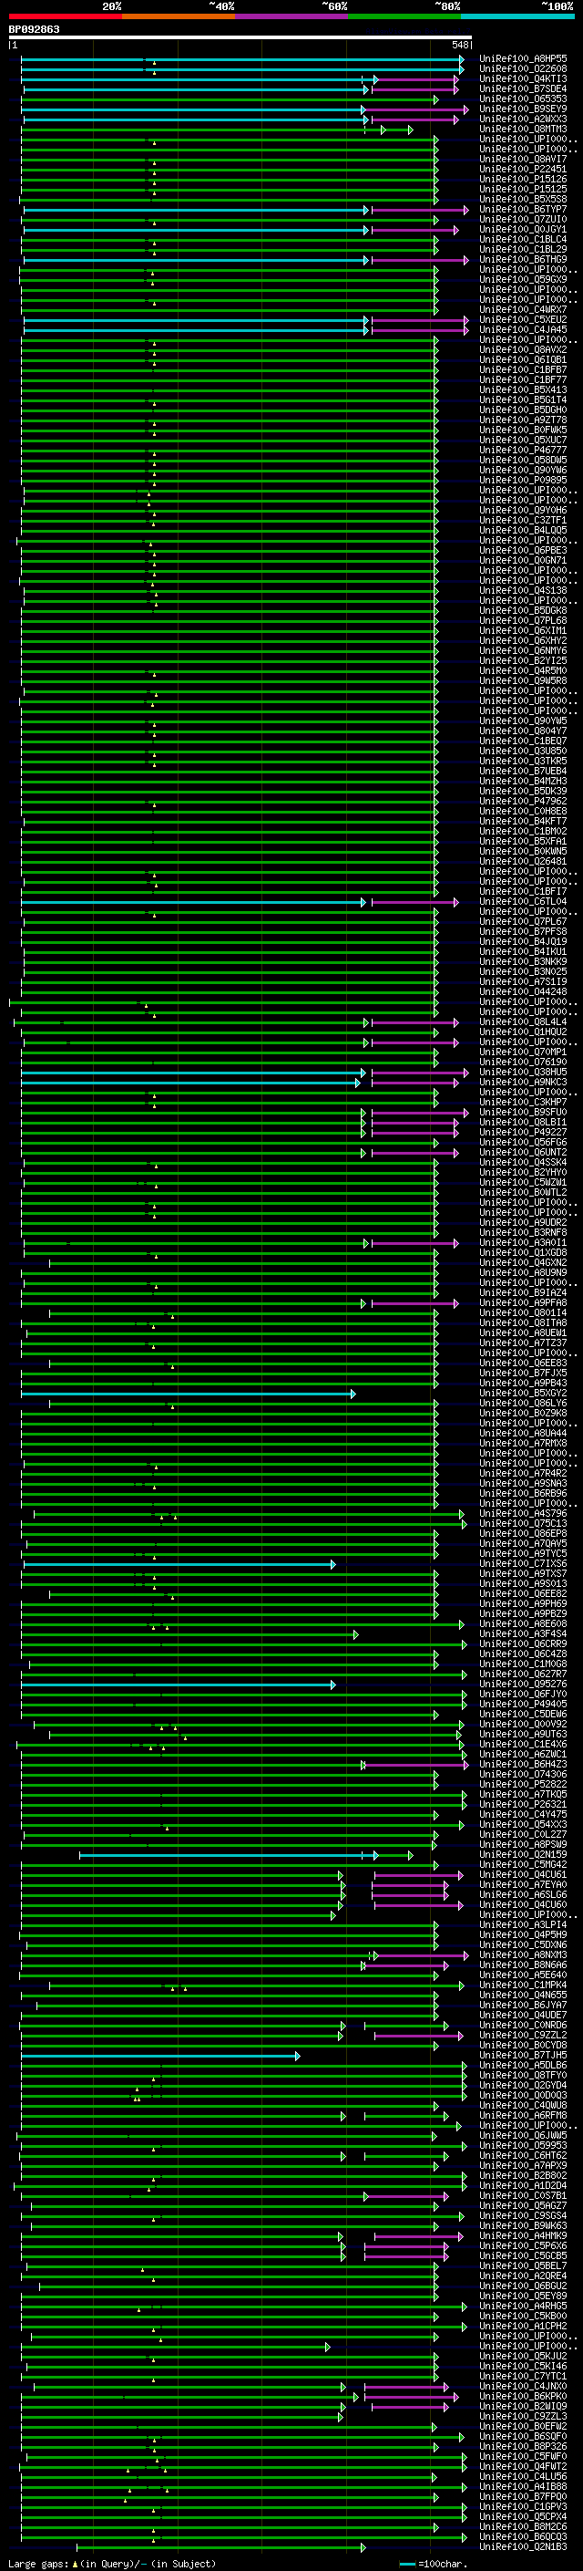This screenshot has height=2571, width=583.
Task: Select the UniRef100_B5X413 label
Action: [523, 389]
